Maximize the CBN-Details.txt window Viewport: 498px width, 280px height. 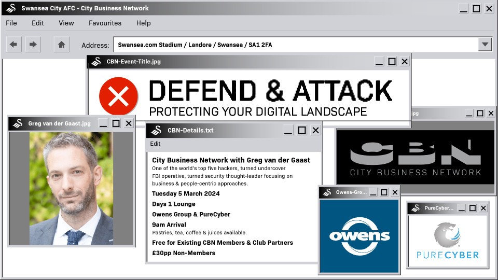pos(302,130)
